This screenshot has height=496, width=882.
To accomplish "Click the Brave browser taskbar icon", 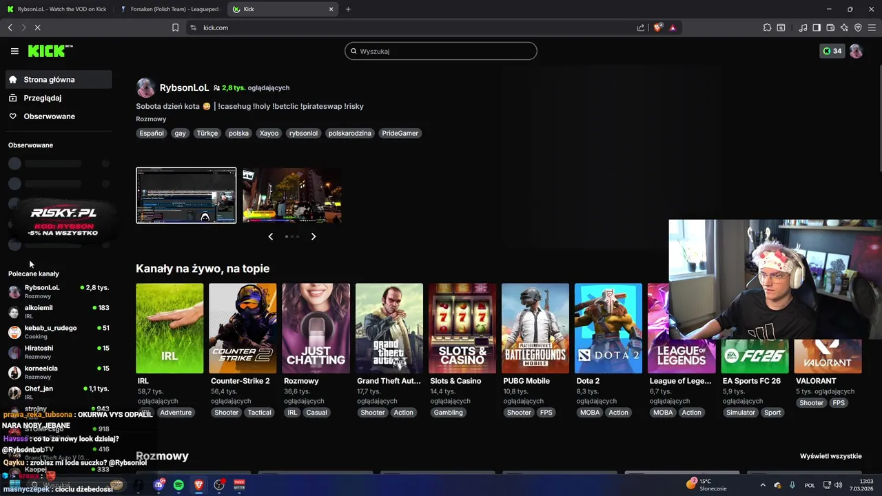I will point(198,485).
